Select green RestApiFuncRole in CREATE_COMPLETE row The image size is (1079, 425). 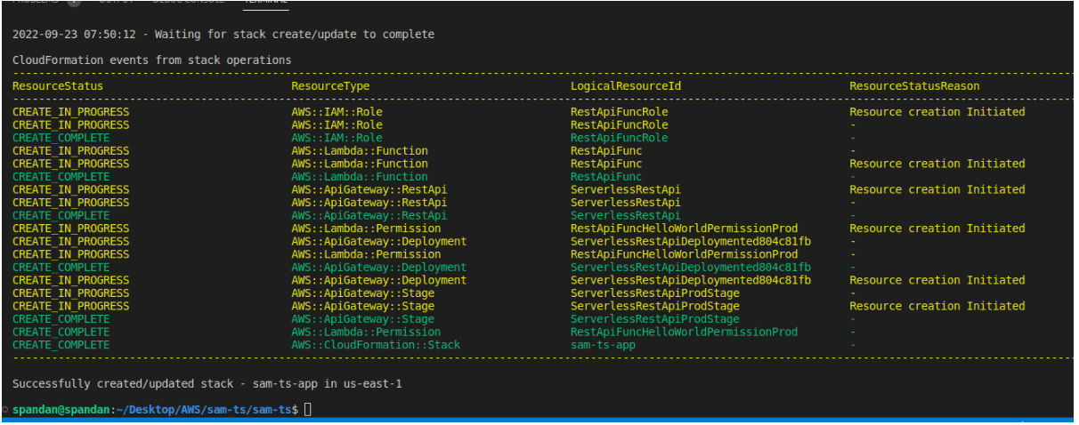coord(619,138)
